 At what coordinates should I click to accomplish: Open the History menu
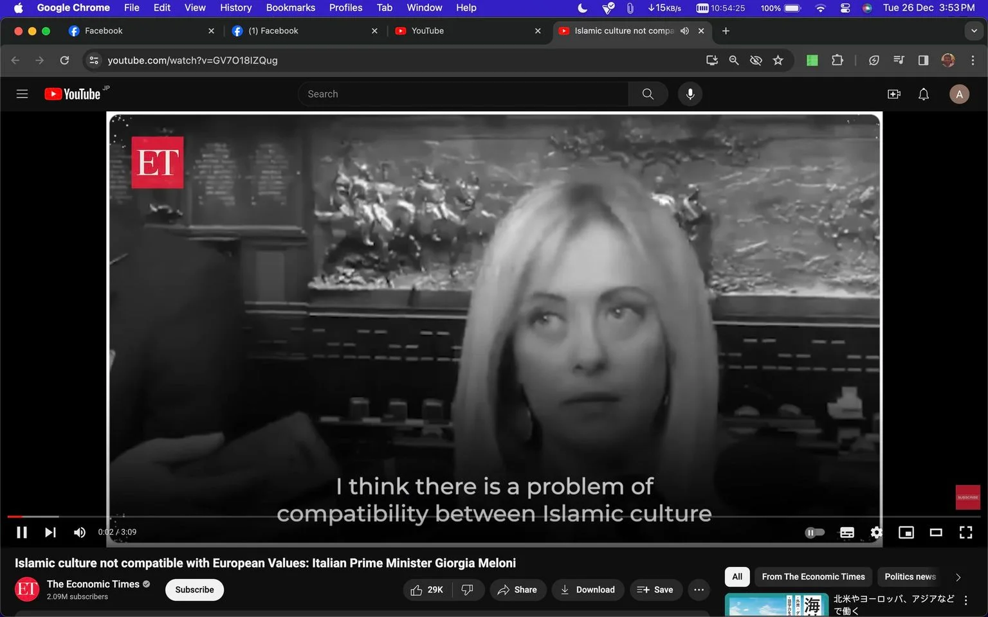click(235, 8)
